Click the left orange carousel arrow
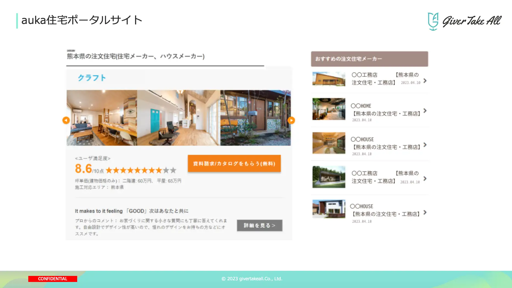This screenshot has width=512, height=288. (x=66, y=120)
